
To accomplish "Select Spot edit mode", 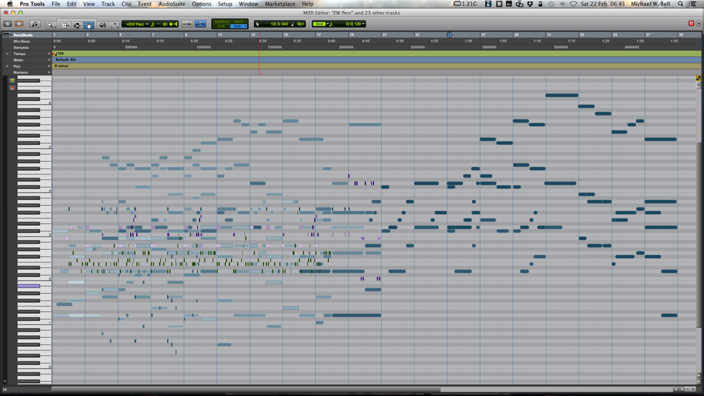I will click(x=238, y=22).
